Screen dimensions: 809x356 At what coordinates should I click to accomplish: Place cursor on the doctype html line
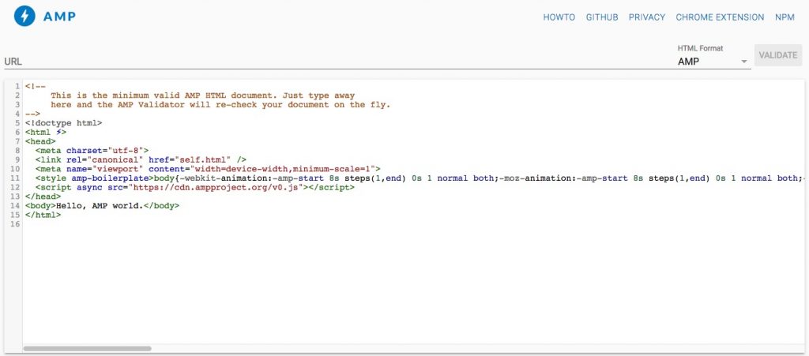[x=63, y=123]
